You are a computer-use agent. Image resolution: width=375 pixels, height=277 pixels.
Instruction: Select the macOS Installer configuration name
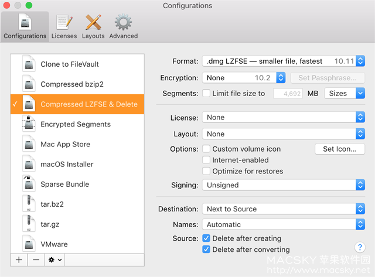[x=67, y=164]
